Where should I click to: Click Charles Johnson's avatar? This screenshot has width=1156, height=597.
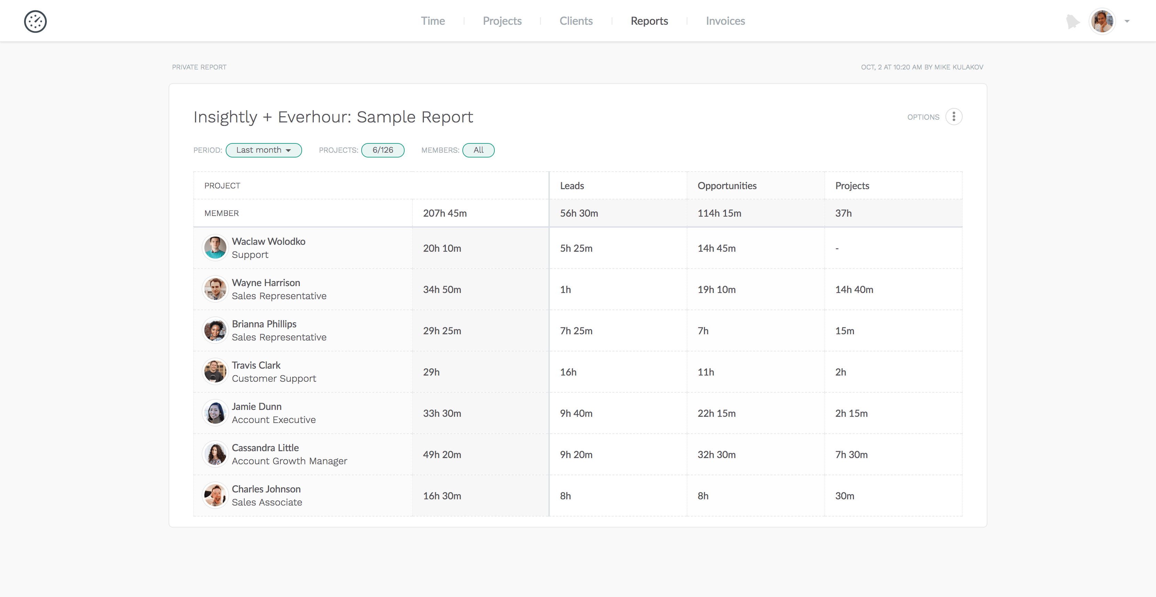point(215,495)
